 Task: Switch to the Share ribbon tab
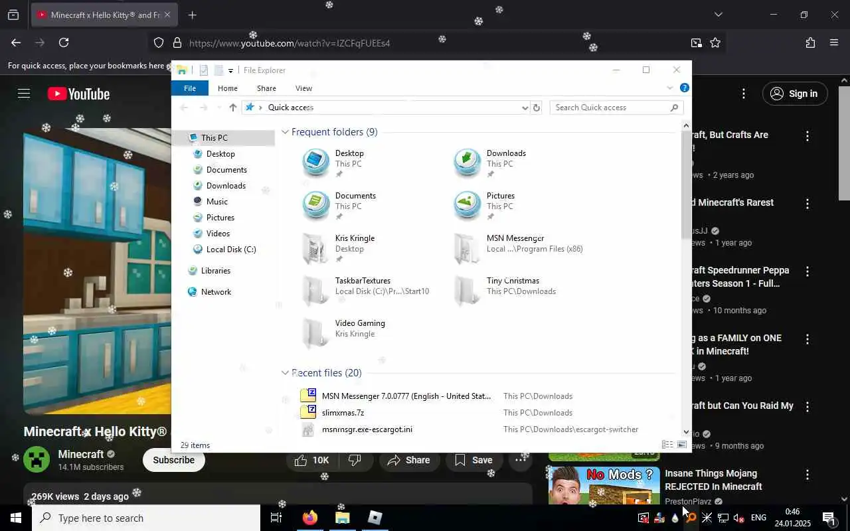click(266, 88)
